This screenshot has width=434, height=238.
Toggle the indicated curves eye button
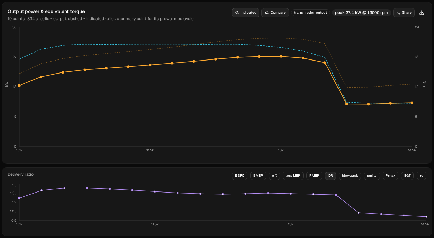[246, 13]
